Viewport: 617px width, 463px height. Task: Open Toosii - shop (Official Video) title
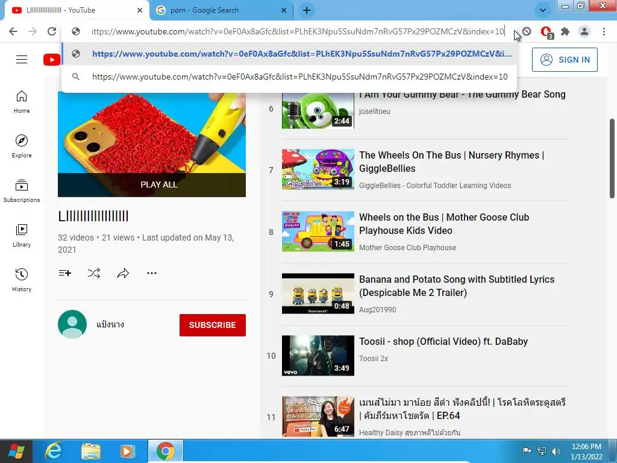click(443, 342)
